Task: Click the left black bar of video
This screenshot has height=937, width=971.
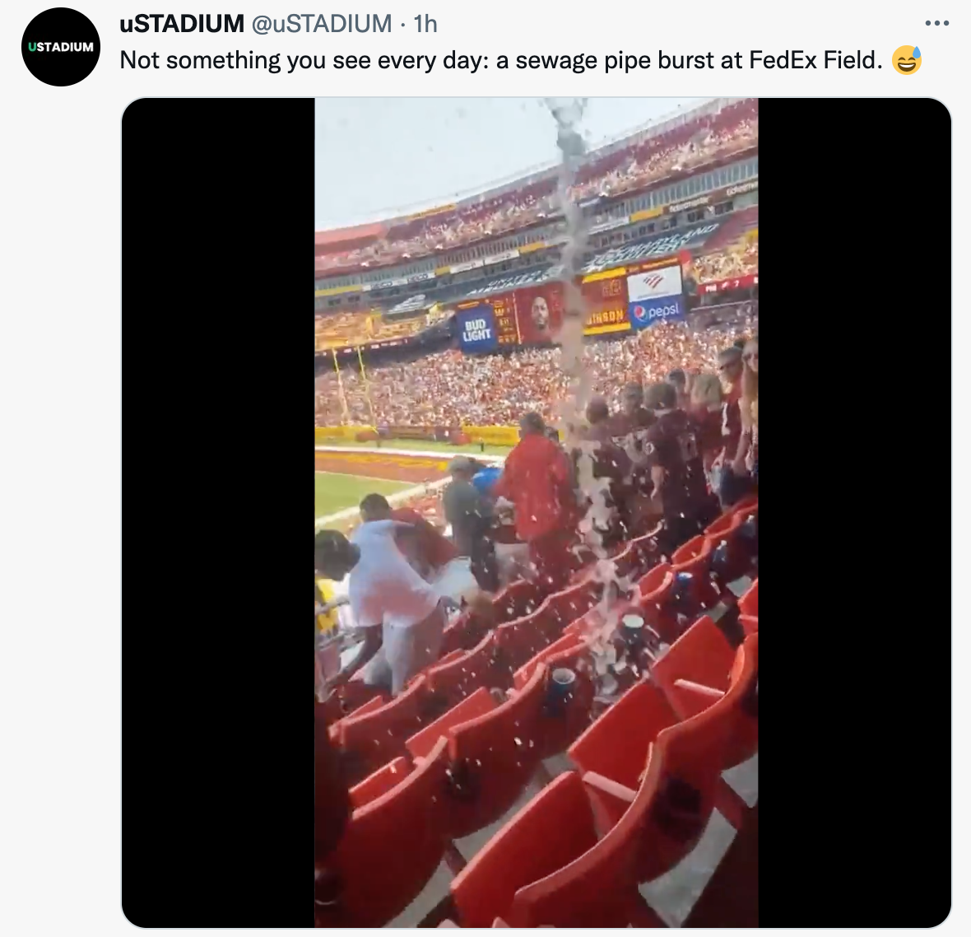Action: 218,512
